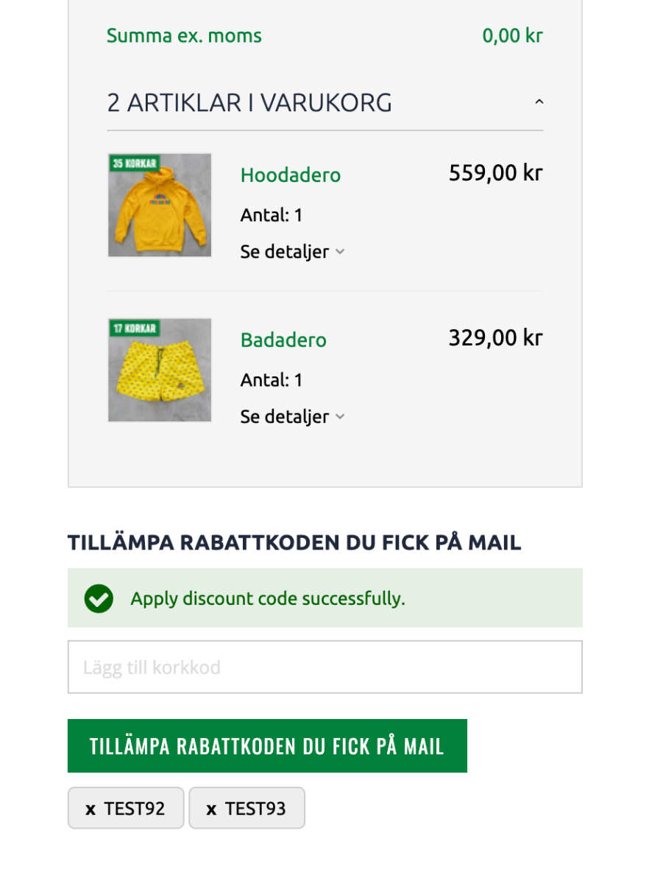
Task: Open the Hoodadero product link
Action: coord(291,175)
